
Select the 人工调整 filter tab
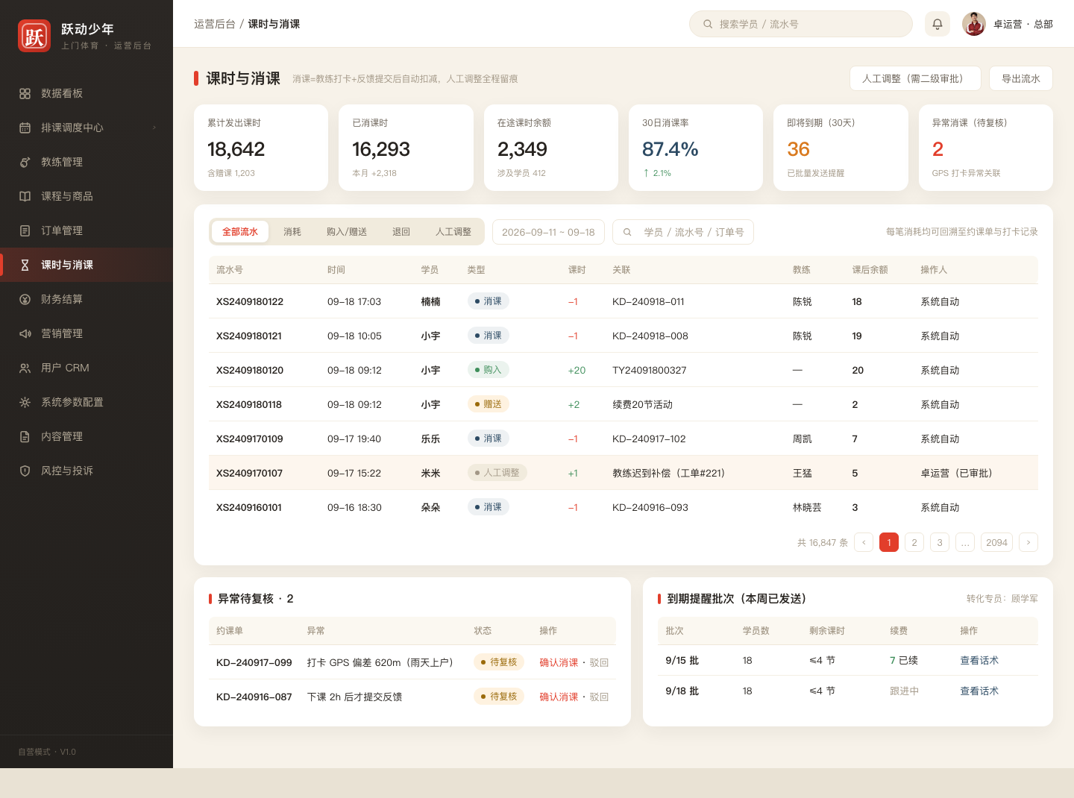click(x=453, y=232)
